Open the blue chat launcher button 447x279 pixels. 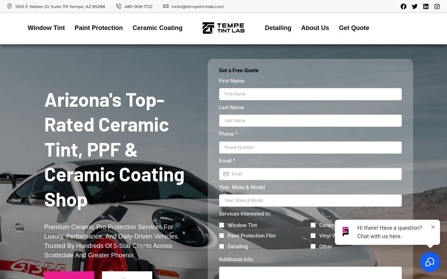pyautogui.click(x=430, y=262)
